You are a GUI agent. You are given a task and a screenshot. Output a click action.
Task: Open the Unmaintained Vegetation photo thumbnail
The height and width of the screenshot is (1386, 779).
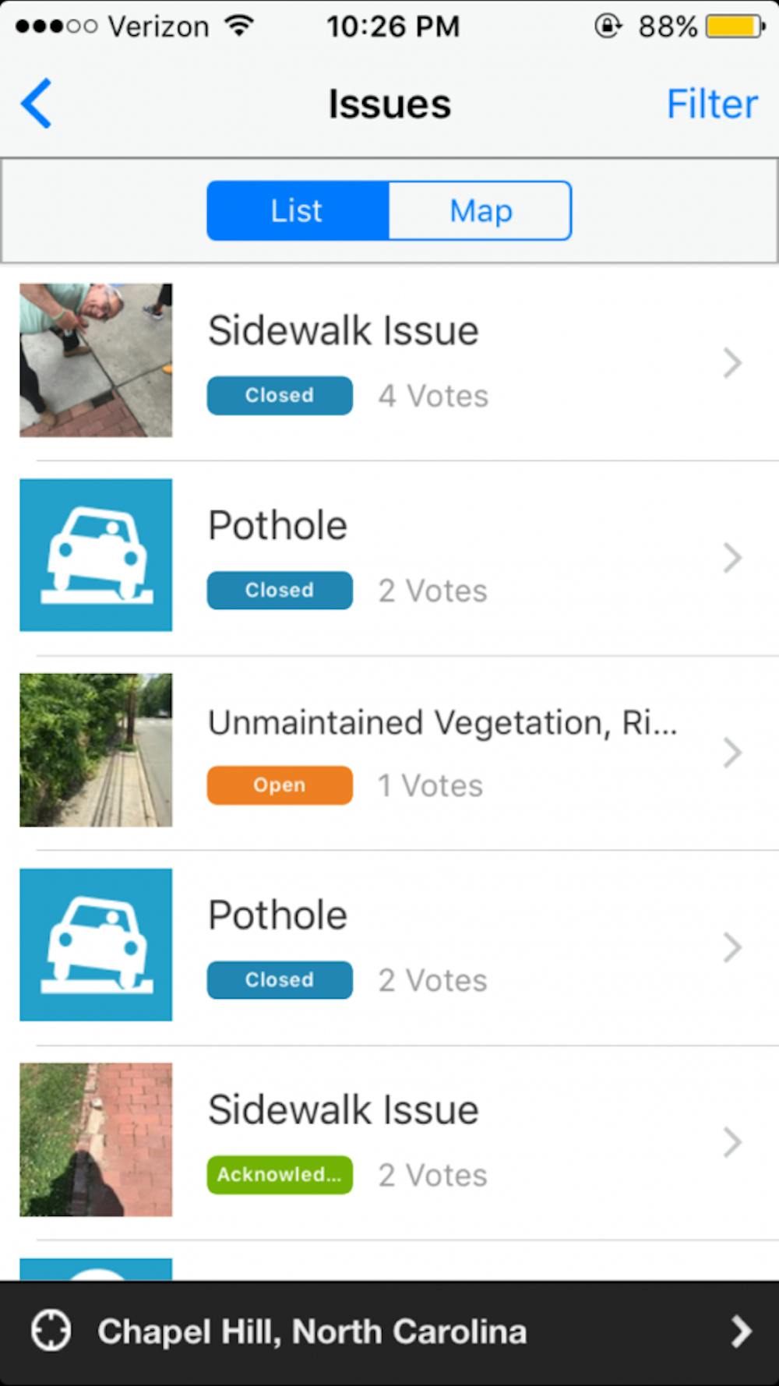coord(96,749)
